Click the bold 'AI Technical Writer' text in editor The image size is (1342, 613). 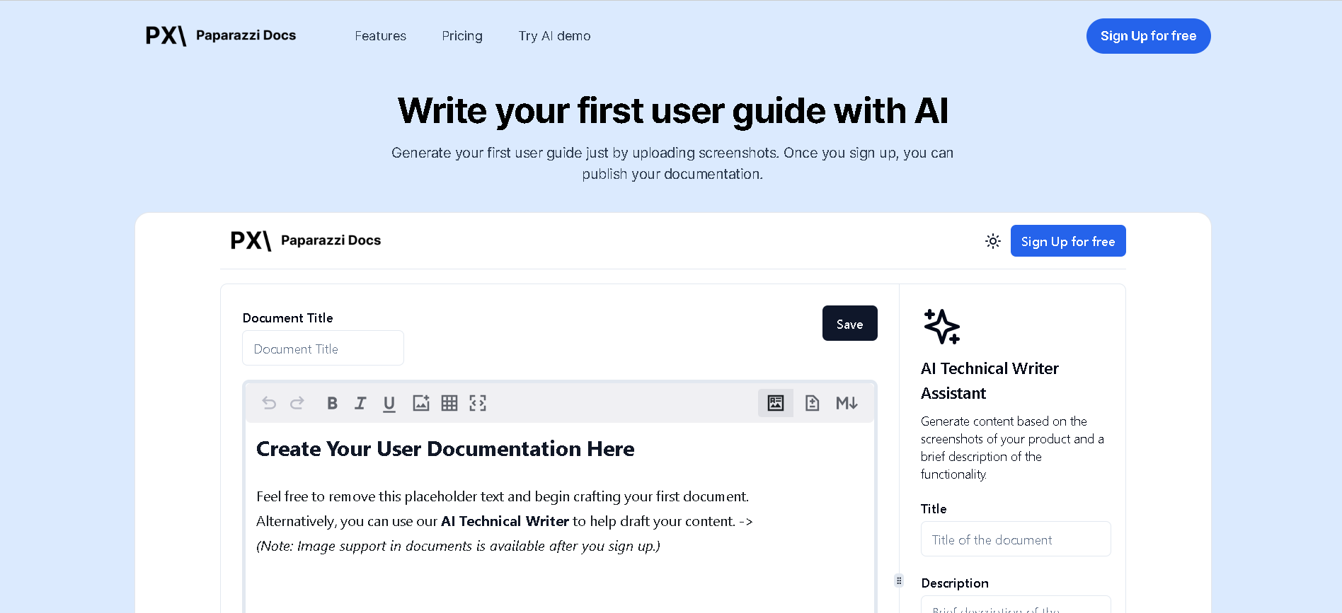505,521
